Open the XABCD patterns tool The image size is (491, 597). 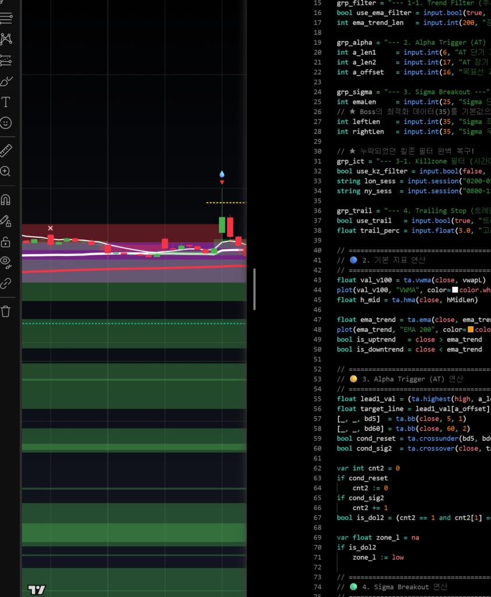point(6,39)
